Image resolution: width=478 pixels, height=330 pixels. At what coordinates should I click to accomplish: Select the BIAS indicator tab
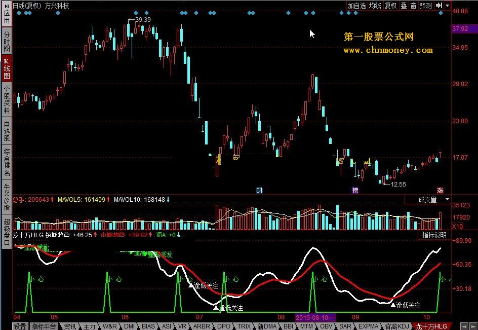tap(148, 326)
